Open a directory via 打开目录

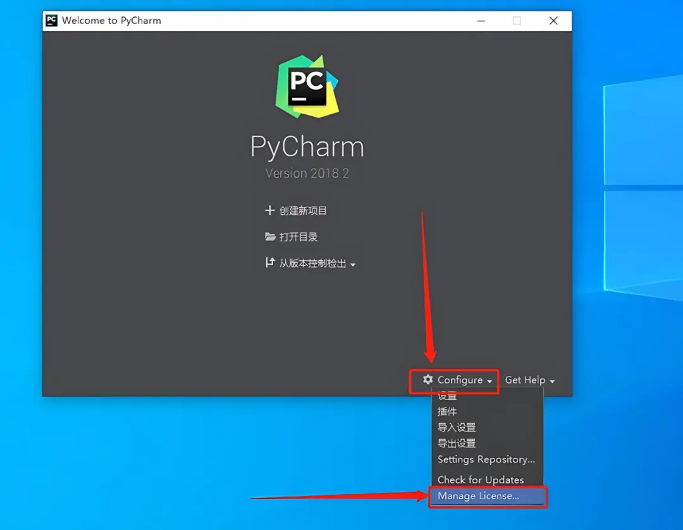click(298, 237)
